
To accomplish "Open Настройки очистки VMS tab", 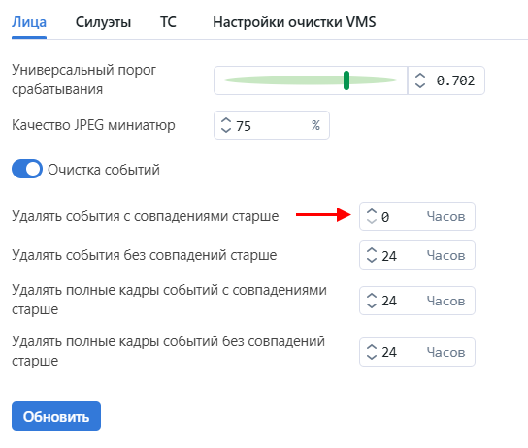I will [x=294, y=22].
